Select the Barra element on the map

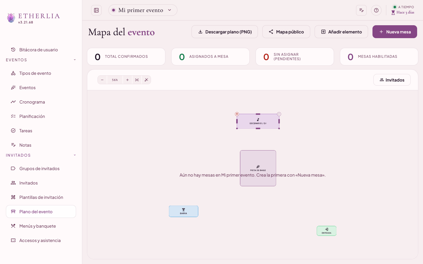tap(184, 211)
